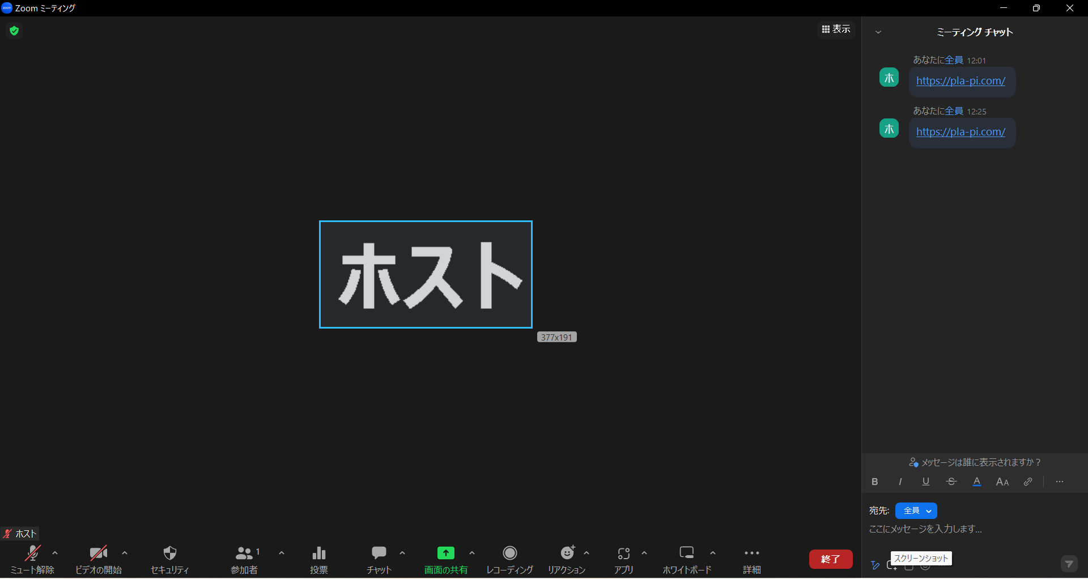Viewport: 1088px width, 579px height.
Task: Start video with ビデオの開始
Action: [x=98, y=554]
